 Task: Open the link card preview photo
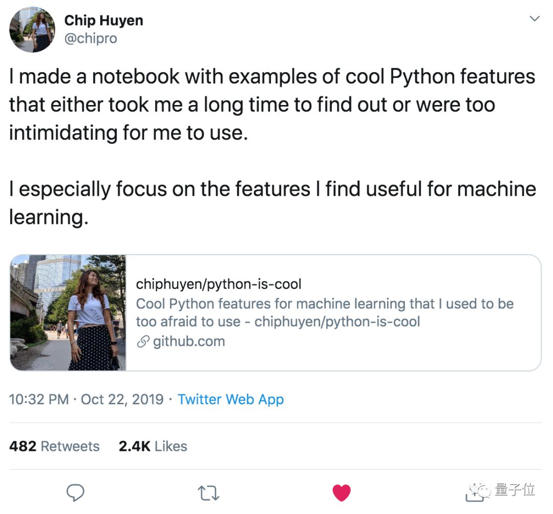pyautogui.click(x=68, y=313)
